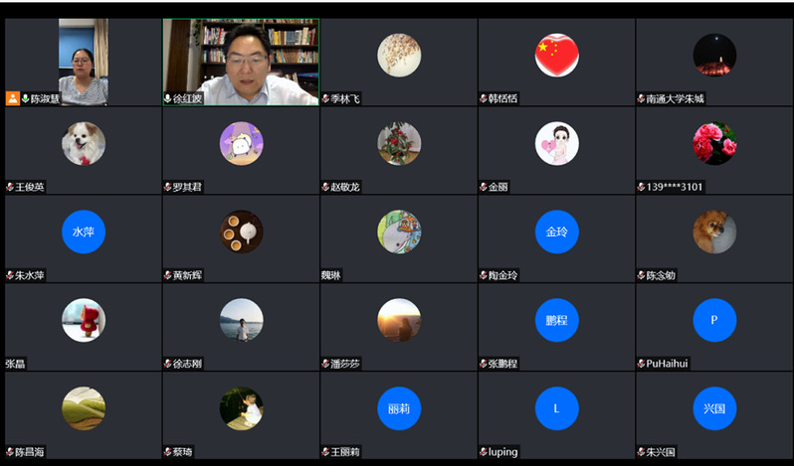794x466 pixels.
Task: Click the 魏琳 participant name label
Action: [331, 275]
